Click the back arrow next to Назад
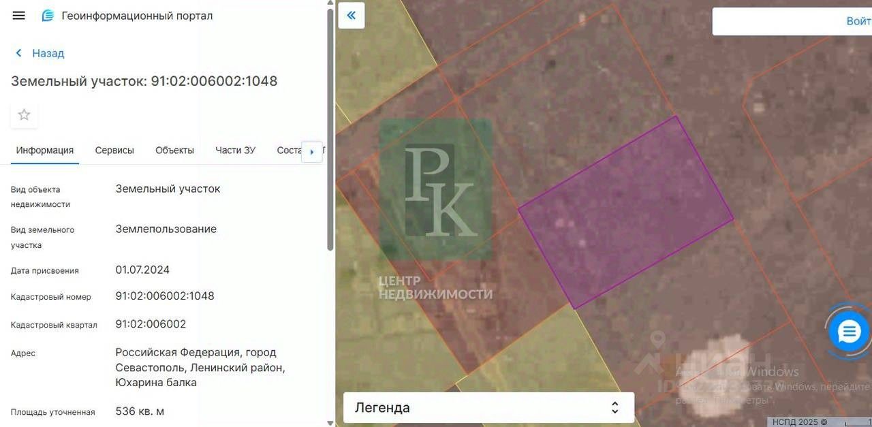Screen dimensions: 872x427 (19, 53)
